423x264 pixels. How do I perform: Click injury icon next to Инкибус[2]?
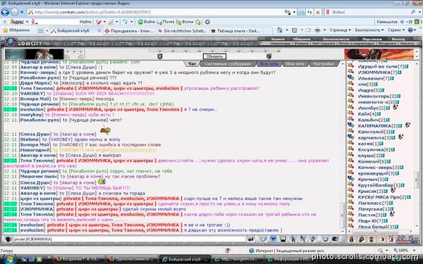[396, 107]
